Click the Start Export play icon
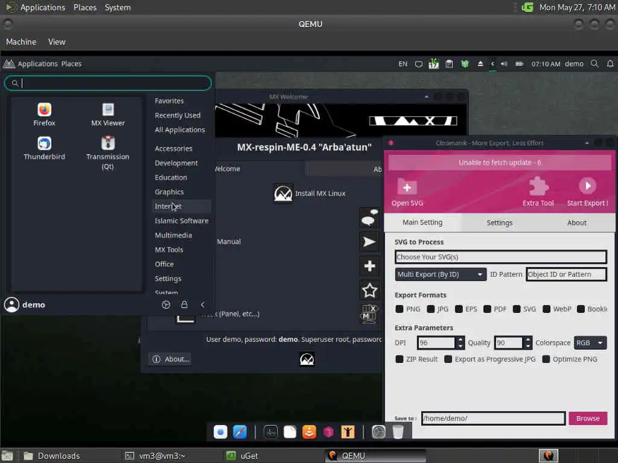The height and width of the screenshot is (463, 618). coord(587,186)
